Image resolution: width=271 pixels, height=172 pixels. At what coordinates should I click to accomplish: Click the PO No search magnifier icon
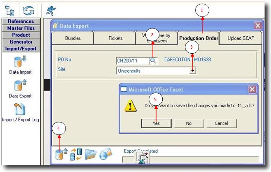[153, 61]
